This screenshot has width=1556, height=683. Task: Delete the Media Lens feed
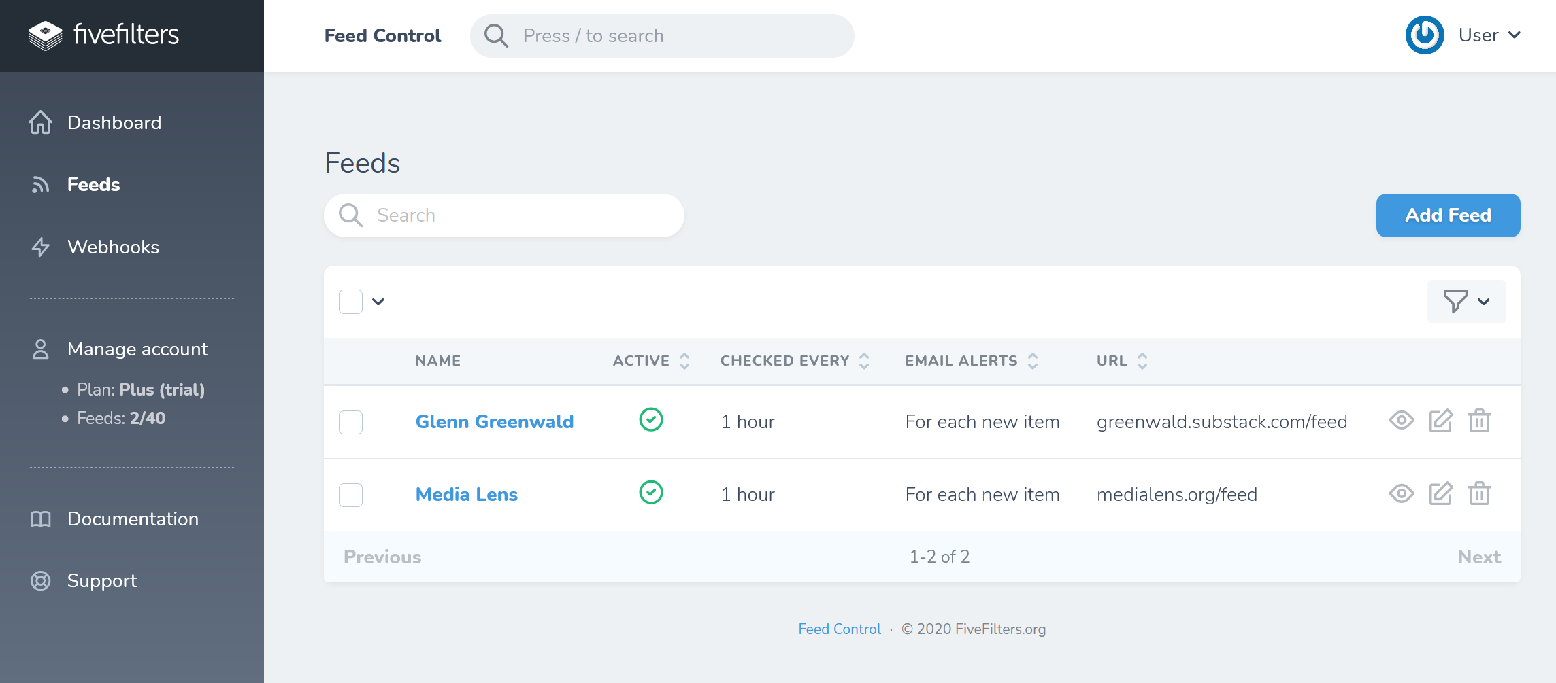click(x=1479, y=494)
